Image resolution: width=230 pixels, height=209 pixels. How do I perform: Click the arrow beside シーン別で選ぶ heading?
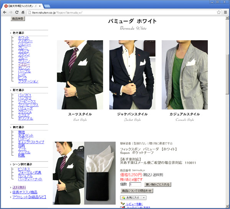pyautogui.click(x=11, y=165)
